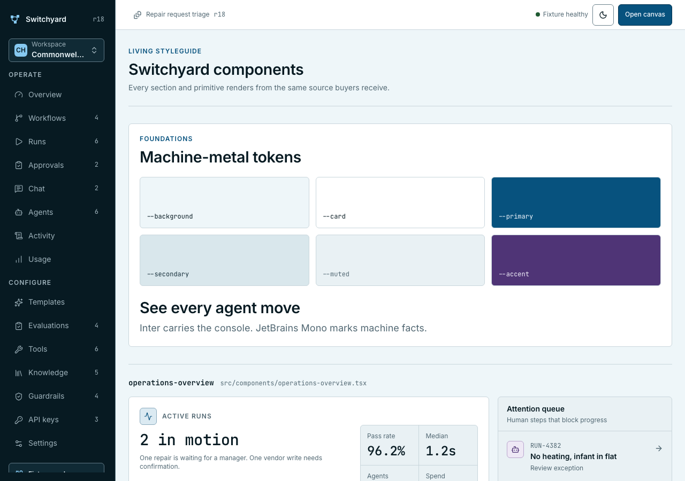Click the API keys key icon

click(19, 420)
